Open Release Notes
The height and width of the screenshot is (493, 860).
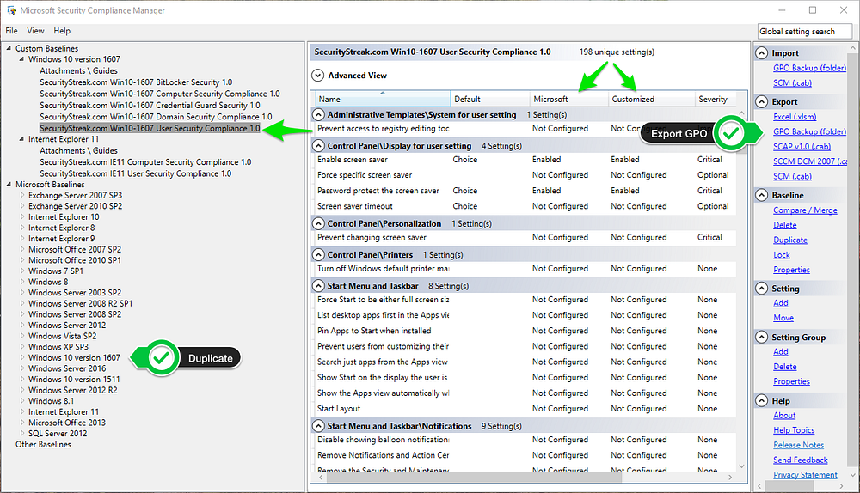799,445
